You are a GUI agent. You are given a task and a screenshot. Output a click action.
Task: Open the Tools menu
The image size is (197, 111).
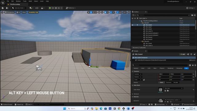[25, 1]
